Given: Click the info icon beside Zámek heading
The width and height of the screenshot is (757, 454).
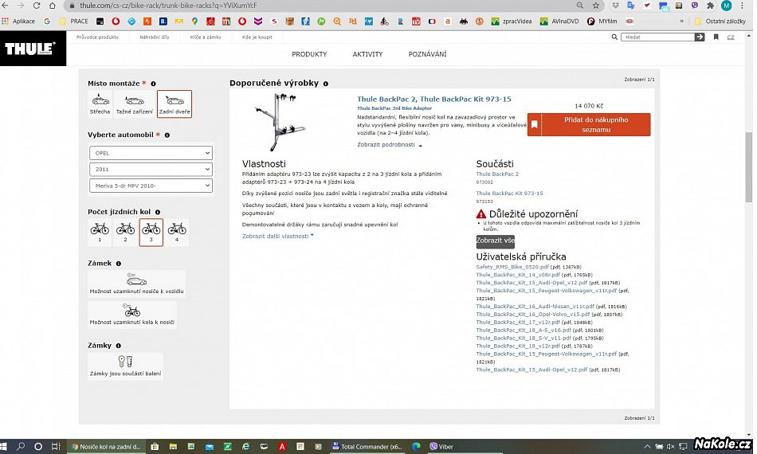Looking at the screenshot, I should [119, 263].
